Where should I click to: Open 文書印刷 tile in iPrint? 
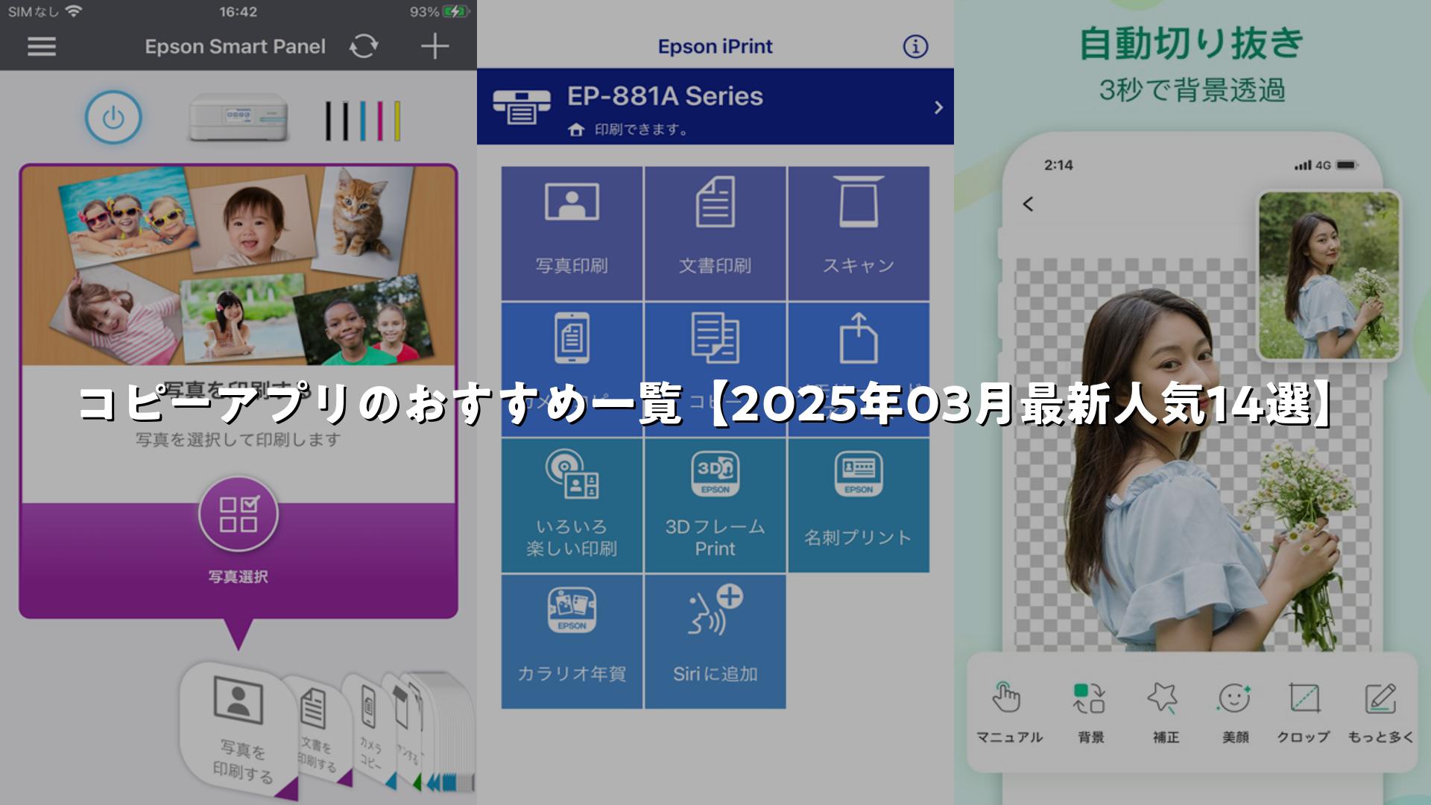pyautogui.click(x=715, y=233)
